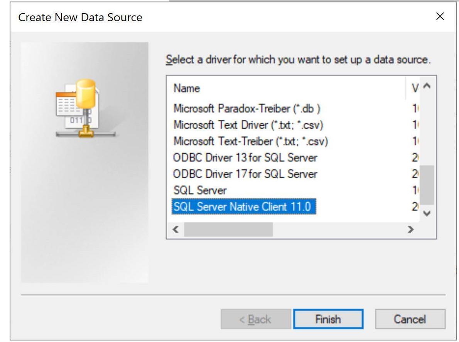
Task: Click the vertical scrollbar thumb
Action: pyautogui.click(x=427, y=185)
